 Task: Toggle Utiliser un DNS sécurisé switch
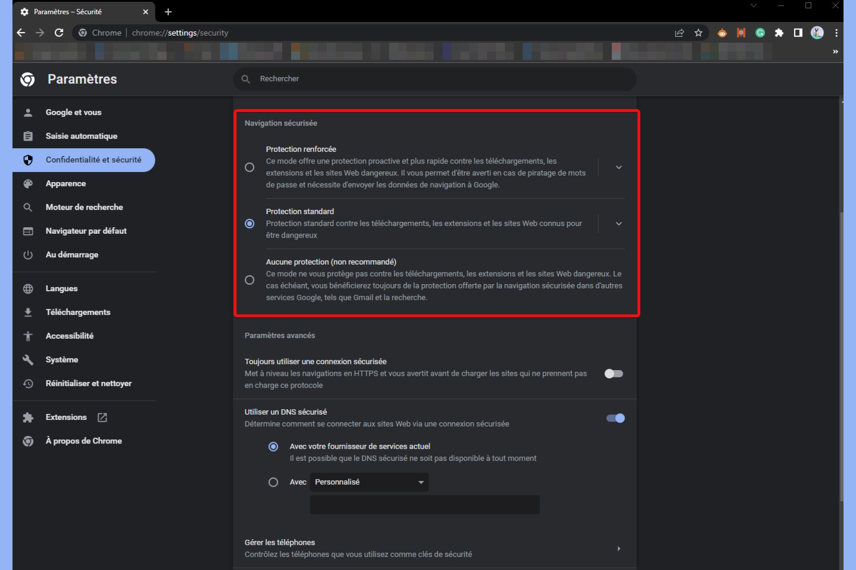click(616, 418)
